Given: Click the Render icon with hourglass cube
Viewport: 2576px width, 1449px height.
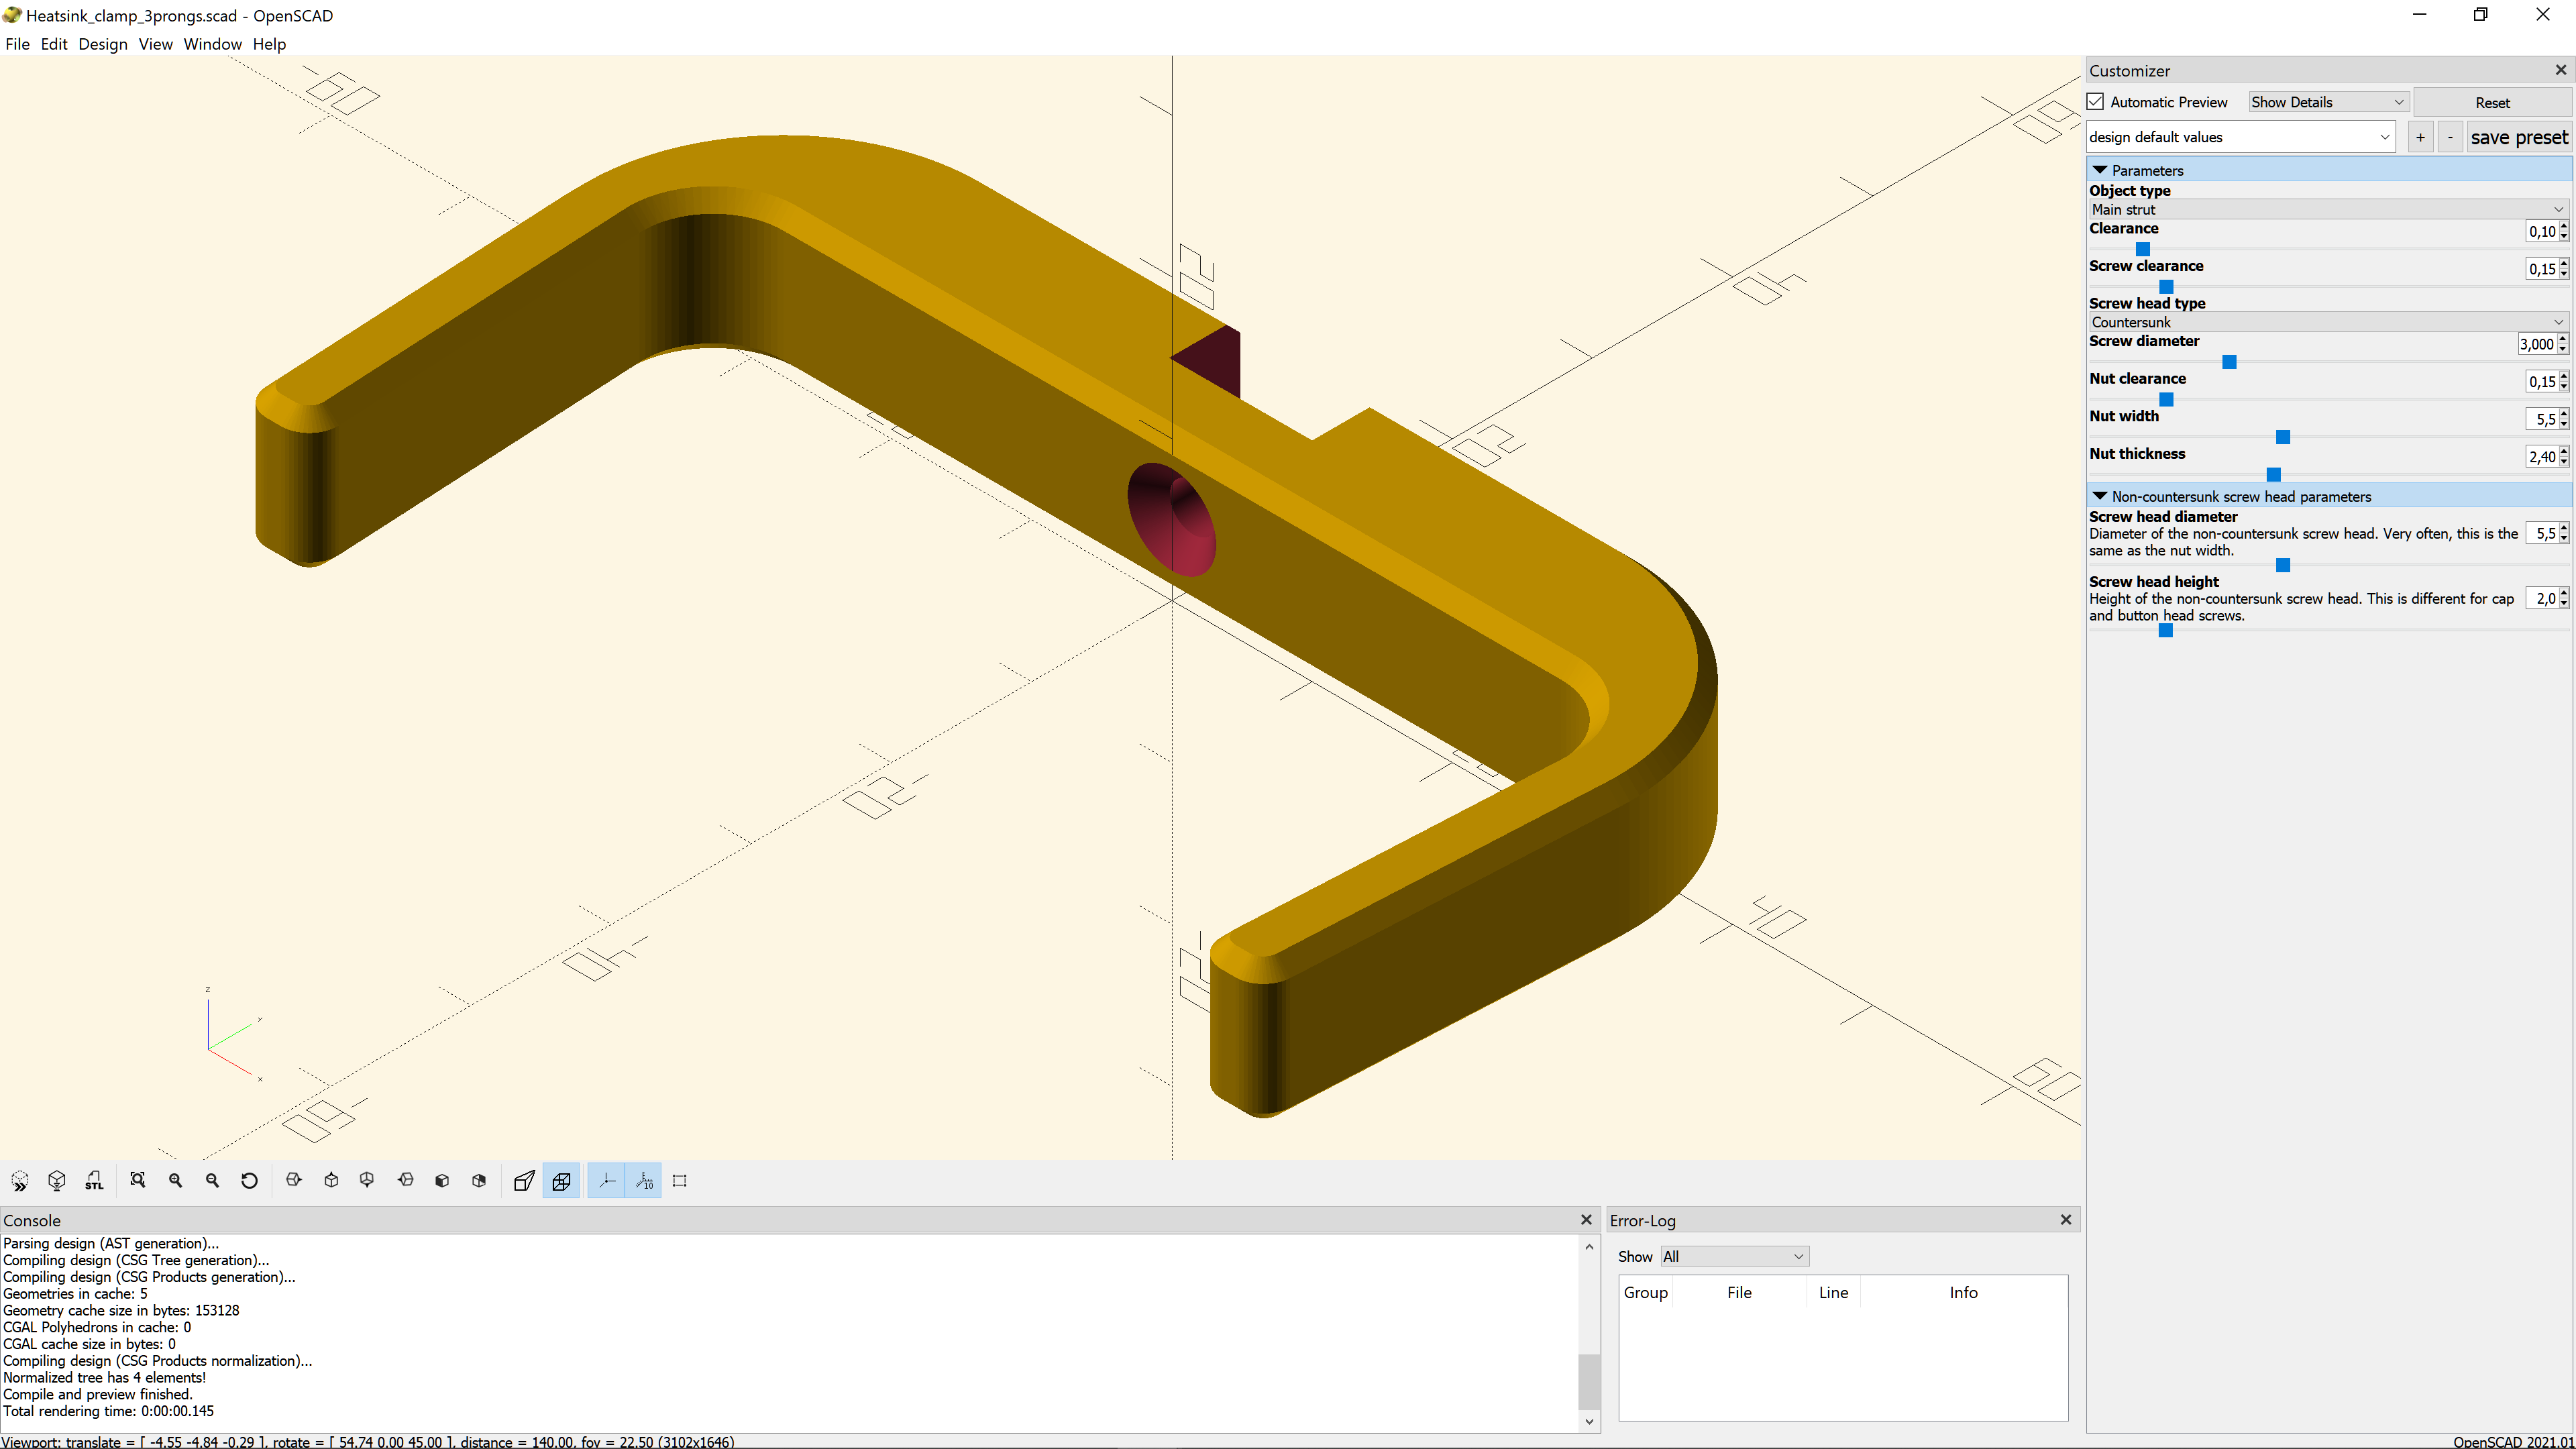Looking at the screenshot, I should pyautogui.click(x=57, y=1180).
